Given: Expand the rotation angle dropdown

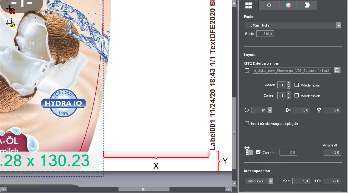Looking at the screenshot, I should click(x=270, y=110).
